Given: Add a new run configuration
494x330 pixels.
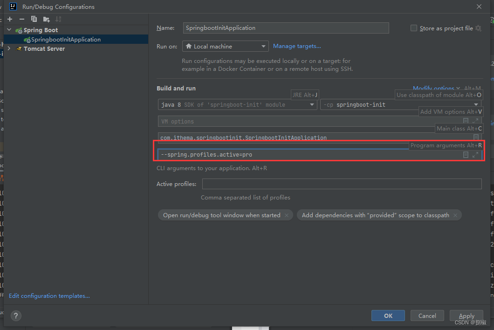Looking at the screenshot, I should point(10,19).
